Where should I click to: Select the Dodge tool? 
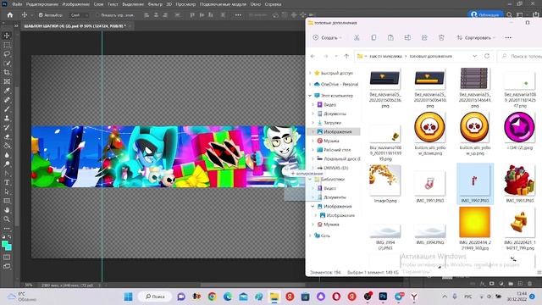point(7,164)
